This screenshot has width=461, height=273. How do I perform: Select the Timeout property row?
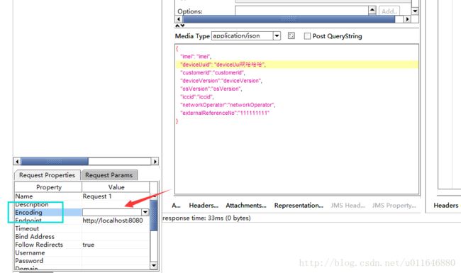pyautogui.click(x=82, y=228)
